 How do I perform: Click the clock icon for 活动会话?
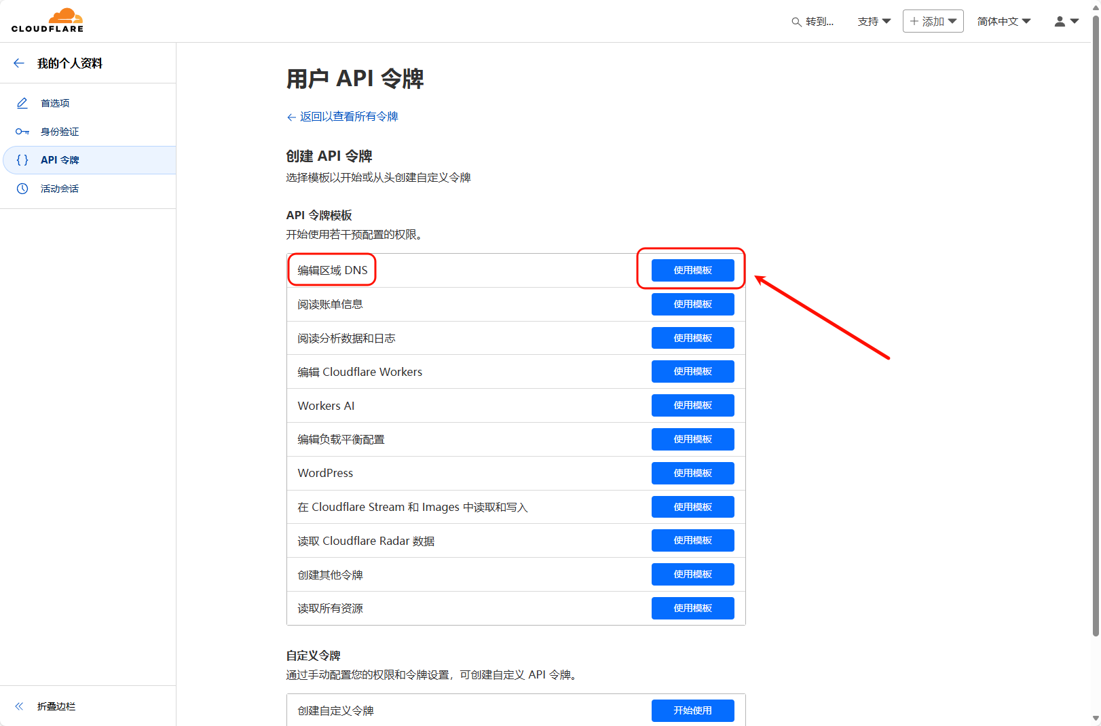pos(22,189)
